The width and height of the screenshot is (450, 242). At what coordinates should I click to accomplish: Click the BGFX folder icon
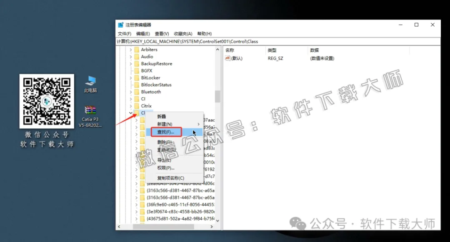(137, 71)
